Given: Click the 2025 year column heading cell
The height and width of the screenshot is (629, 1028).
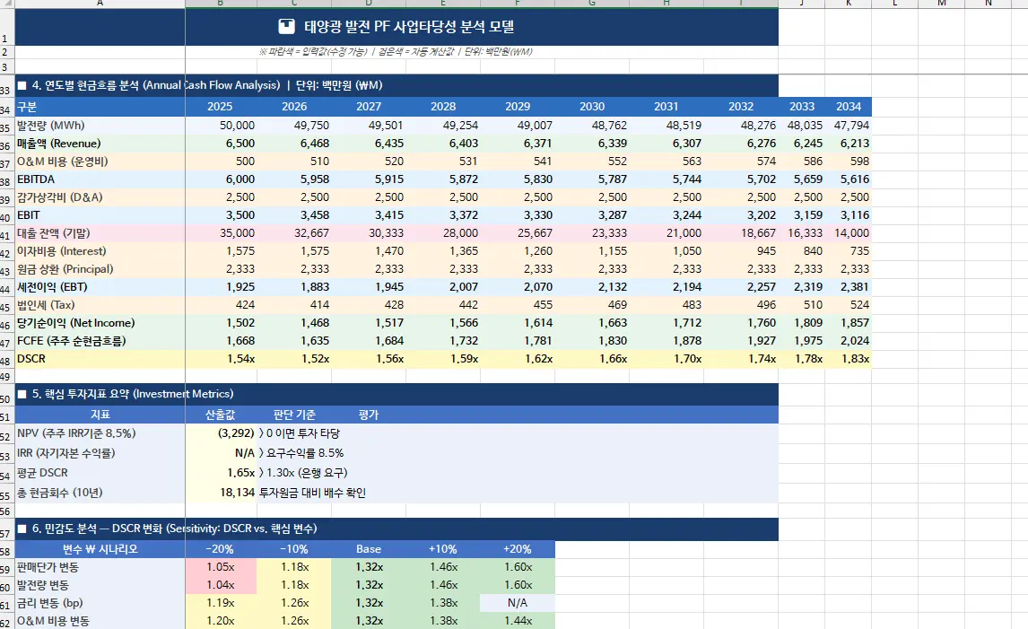Looking at the screenshot, I should pyautogui.click(x=220, y=107).
